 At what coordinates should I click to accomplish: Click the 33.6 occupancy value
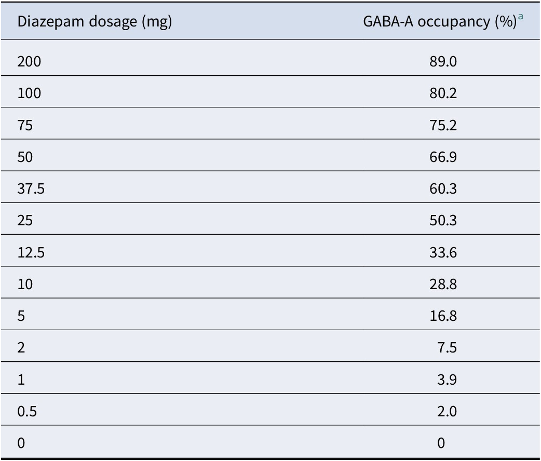click(443, 253)
